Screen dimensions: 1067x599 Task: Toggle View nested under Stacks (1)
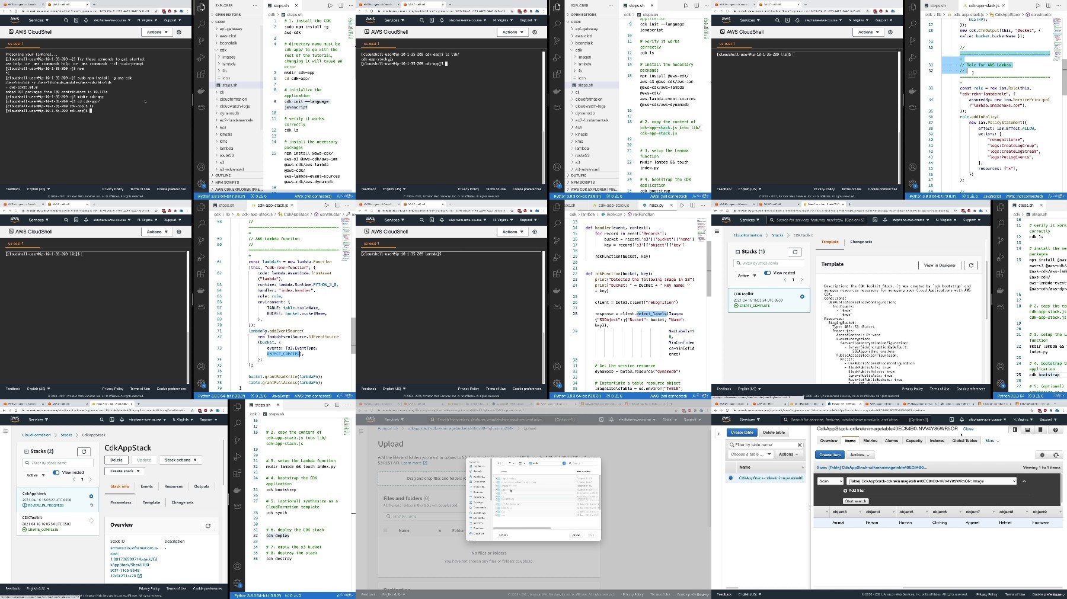pyautogui.click(x=767, y=273)
